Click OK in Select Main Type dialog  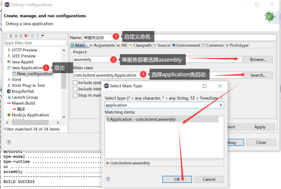tap(177, 179)
